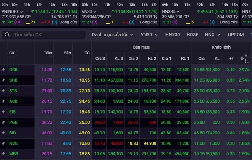Switch to the UPCOM tab

236,34
